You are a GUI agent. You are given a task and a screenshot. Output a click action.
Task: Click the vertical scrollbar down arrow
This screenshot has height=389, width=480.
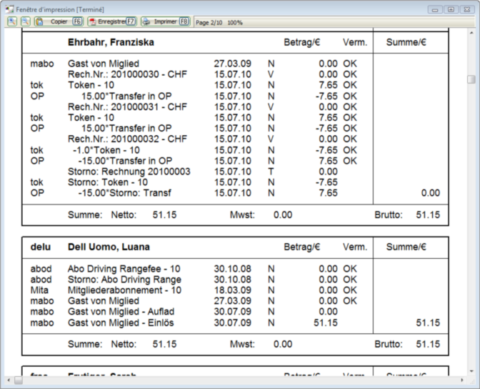coord(471,372)
